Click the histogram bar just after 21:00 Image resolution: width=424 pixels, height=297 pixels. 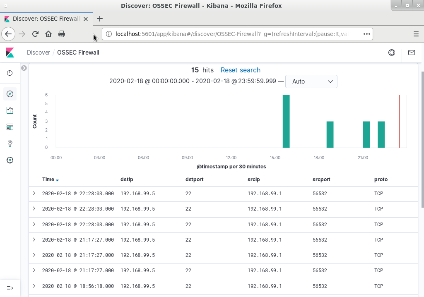tap(366, 134)
